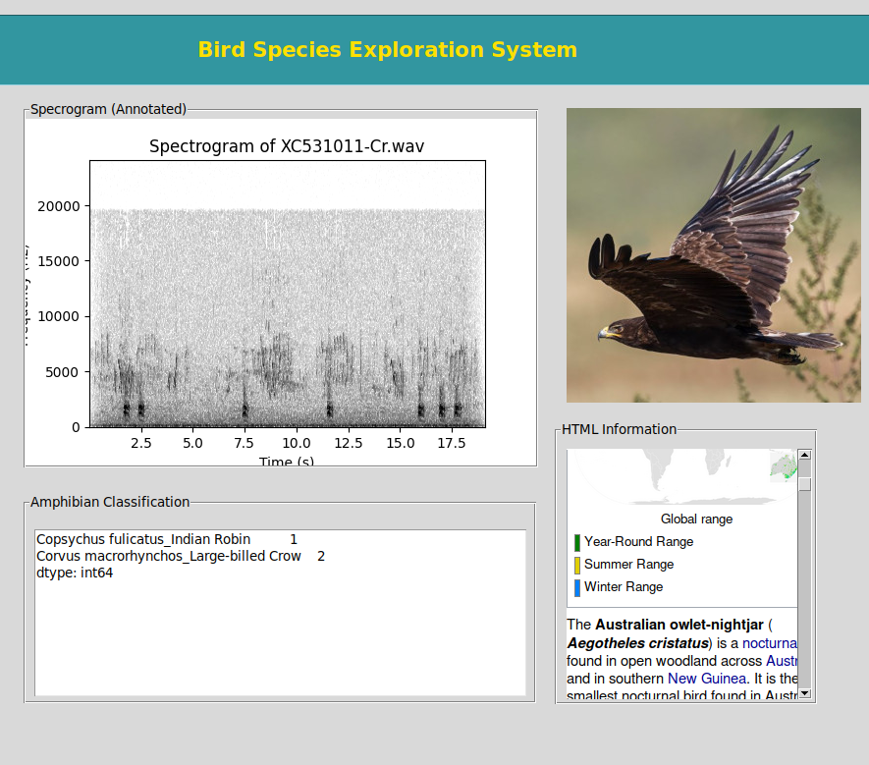Select the Corvus macrorhynchos_Large-billed Crow line
Viewport: 869px width, 765px height.
click(169, 557)
